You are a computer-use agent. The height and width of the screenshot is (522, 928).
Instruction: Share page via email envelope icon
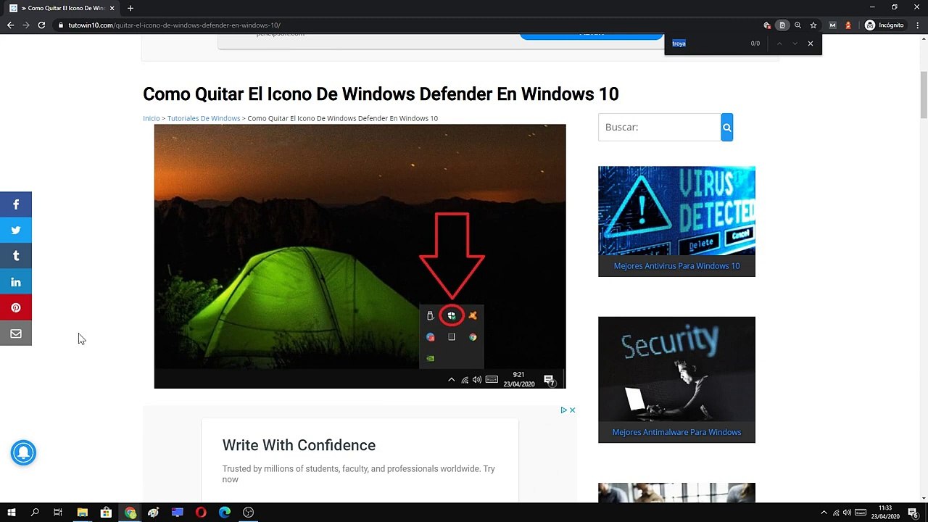[x=16, y=333]
